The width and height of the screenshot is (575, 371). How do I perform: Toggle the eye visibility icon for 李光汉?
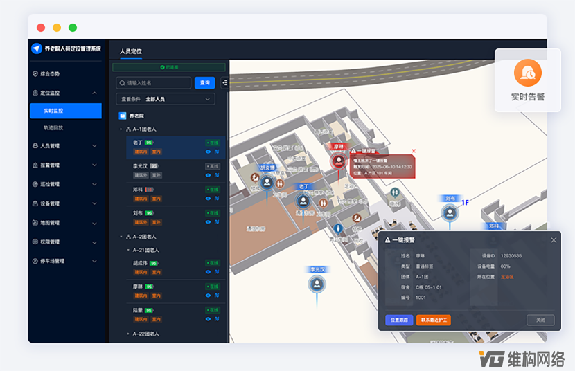(x=208, y=175)
